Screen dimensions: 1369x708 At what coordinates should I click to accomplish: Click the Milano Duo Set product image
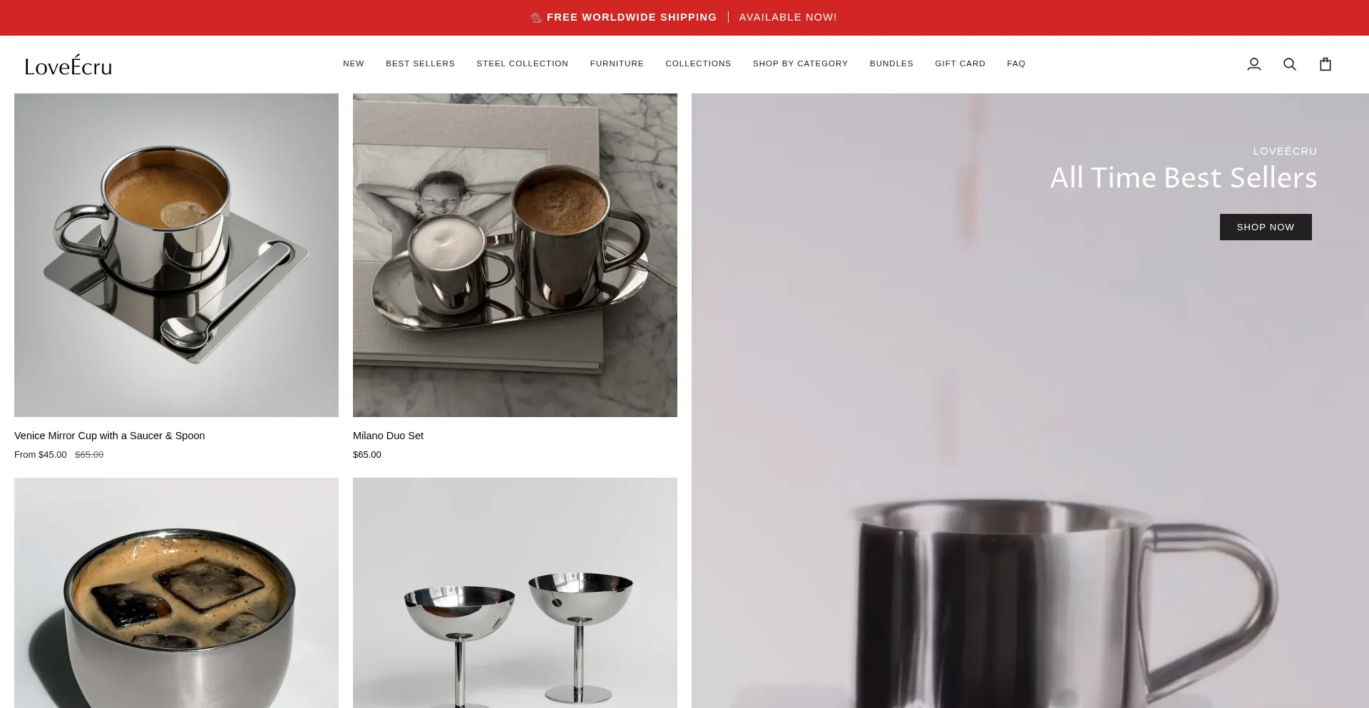point(515,255)
